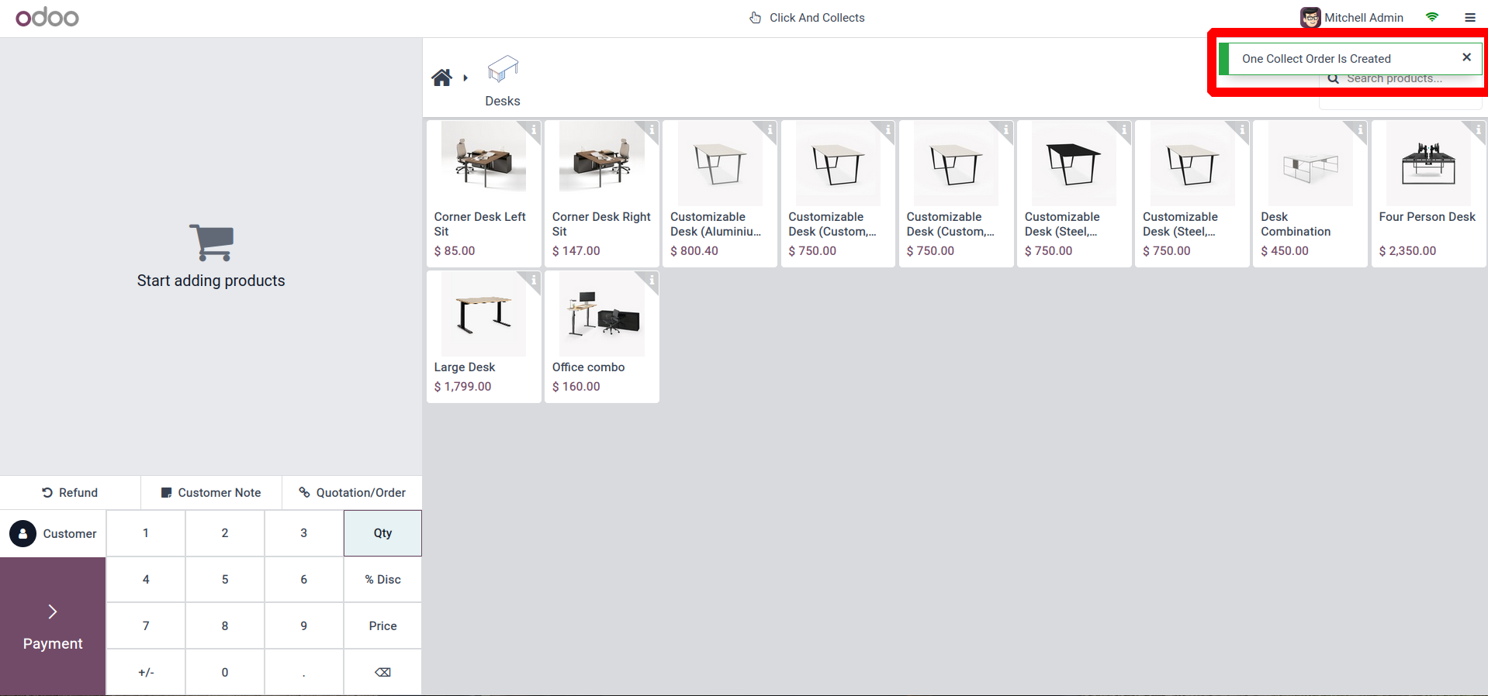The height and width of the screenshot is (696, 1488).
Task: Go to the home category icon
Action: pos(441,78)
